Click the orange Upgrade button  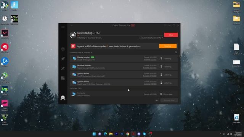pos(168,46)
